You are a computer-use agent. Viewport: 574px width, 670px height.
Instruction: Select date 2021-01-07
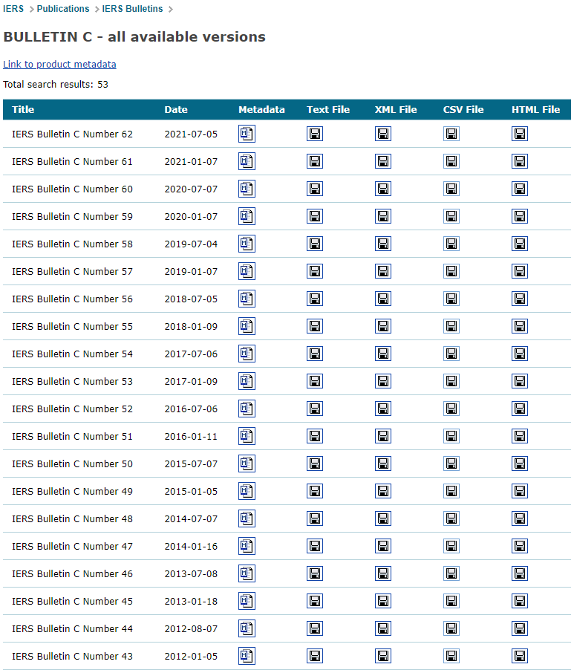coord(191,161)
